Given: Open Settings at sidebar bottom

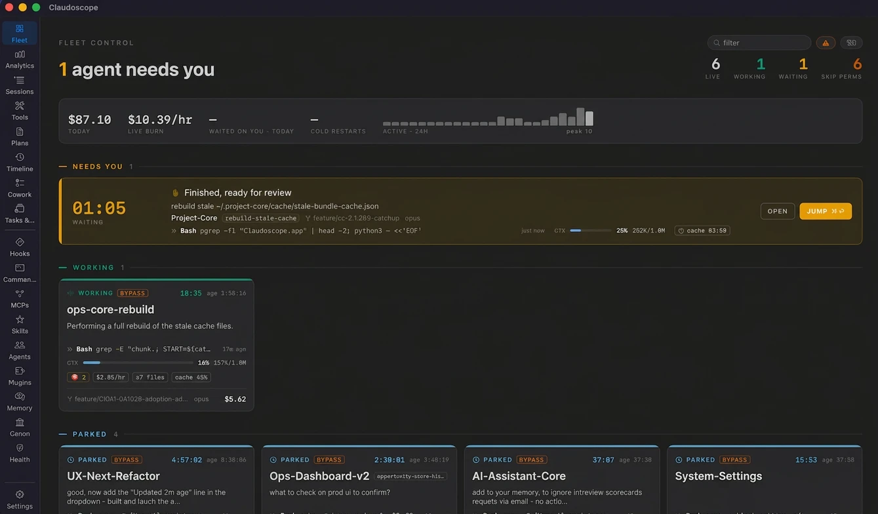Looking at the screenshot, I should (20, 500).
